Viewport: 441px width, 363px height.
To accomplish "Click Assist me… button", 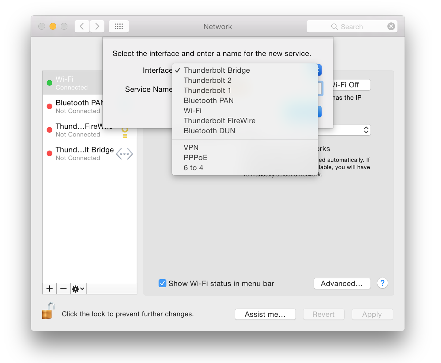I will pos(265,314).
